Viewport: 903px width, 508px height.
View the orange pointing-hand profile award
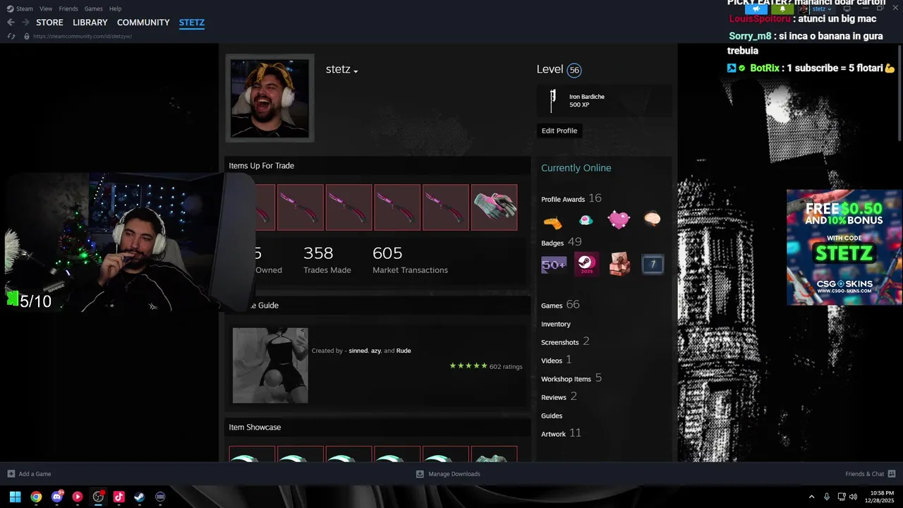(x=552, y=221)
